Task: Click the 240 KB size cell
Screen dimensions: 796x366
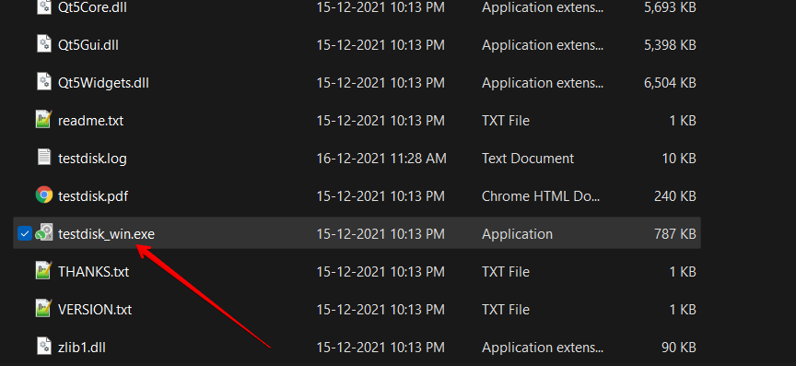Action: (674, 196)
